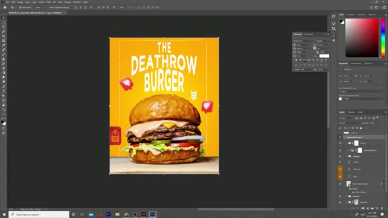Switch to the Adjustments tab

(356, 64)
